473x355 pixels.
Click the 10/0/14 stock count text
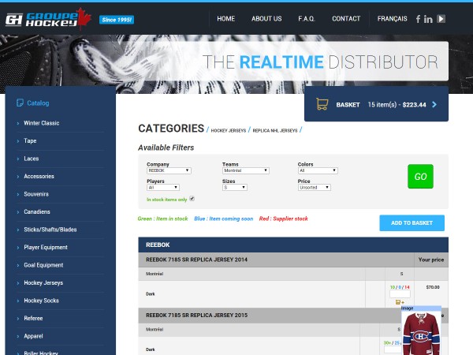click(x=400, y=287)
